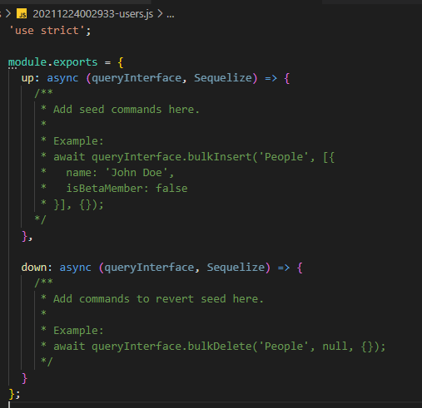Click Sequelize parameter in down function
Viewport: 422px width, 408px height.
236,268
